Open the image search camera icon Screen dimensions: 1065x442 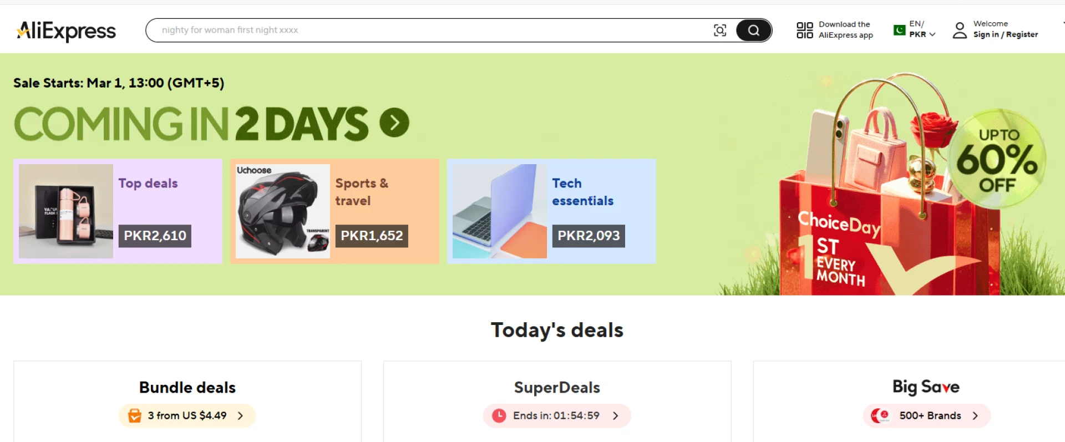(x=719, y=30)
